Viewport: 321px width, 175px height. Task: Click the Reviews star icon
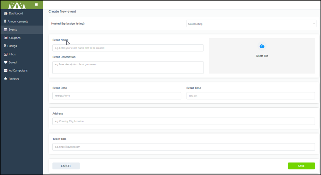pyautogui.click(x=5, y=78)
